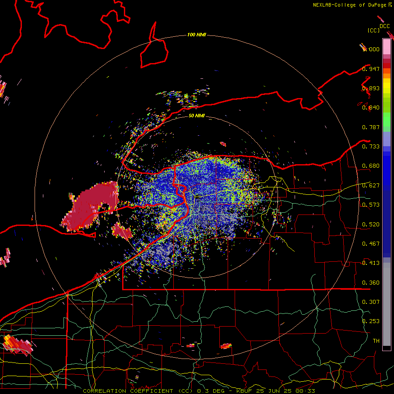Viewport: 394px width, 394px height.
Task: Click the 0.680 color scale value
Action: pos(371,166)
